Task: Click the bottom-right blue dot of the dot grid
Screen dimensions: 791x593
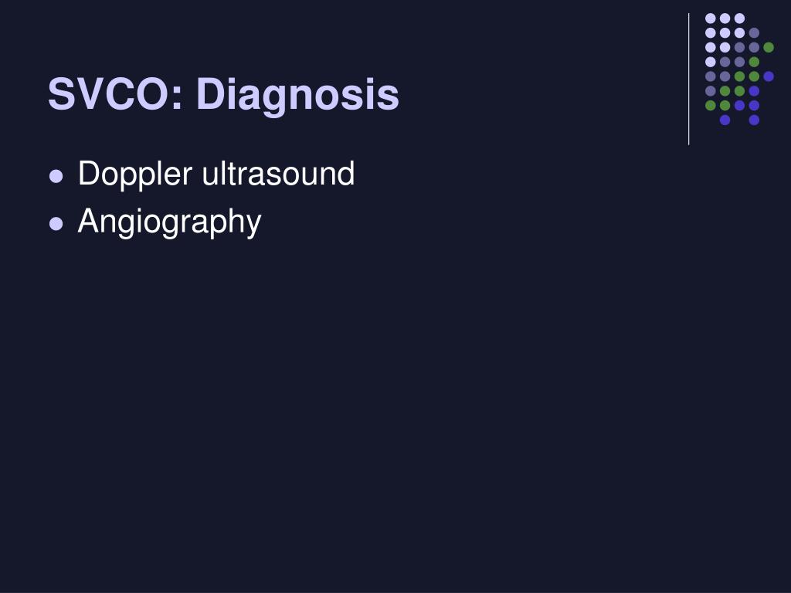Action: [x=754, y=120]
